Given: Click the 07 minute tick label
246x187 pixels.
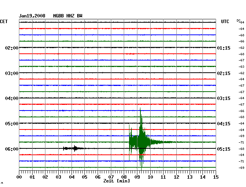Looking at the screenshot, I should click(111, 177).
